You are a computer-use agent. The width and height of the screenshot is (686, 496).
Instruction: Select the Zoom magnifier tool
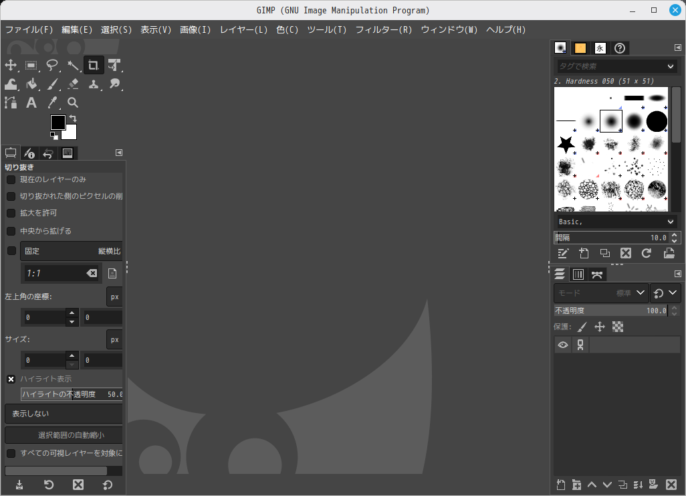tap(73, 102)
